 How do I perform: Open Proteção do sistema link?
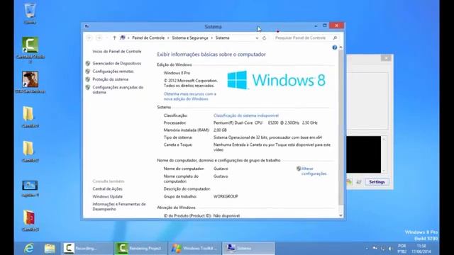click(111, 79)
